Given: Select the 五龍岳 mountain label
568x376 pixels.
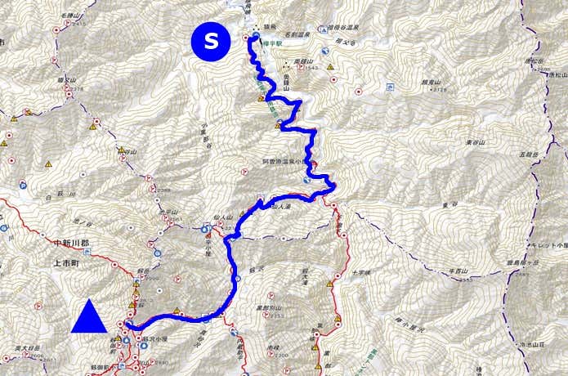Looking at the screenshot, I should (530, 155).
